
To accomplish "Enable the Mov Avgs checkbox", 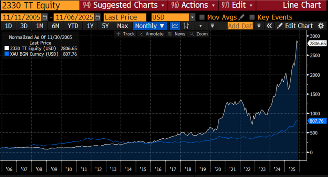I will pos(202,17).
